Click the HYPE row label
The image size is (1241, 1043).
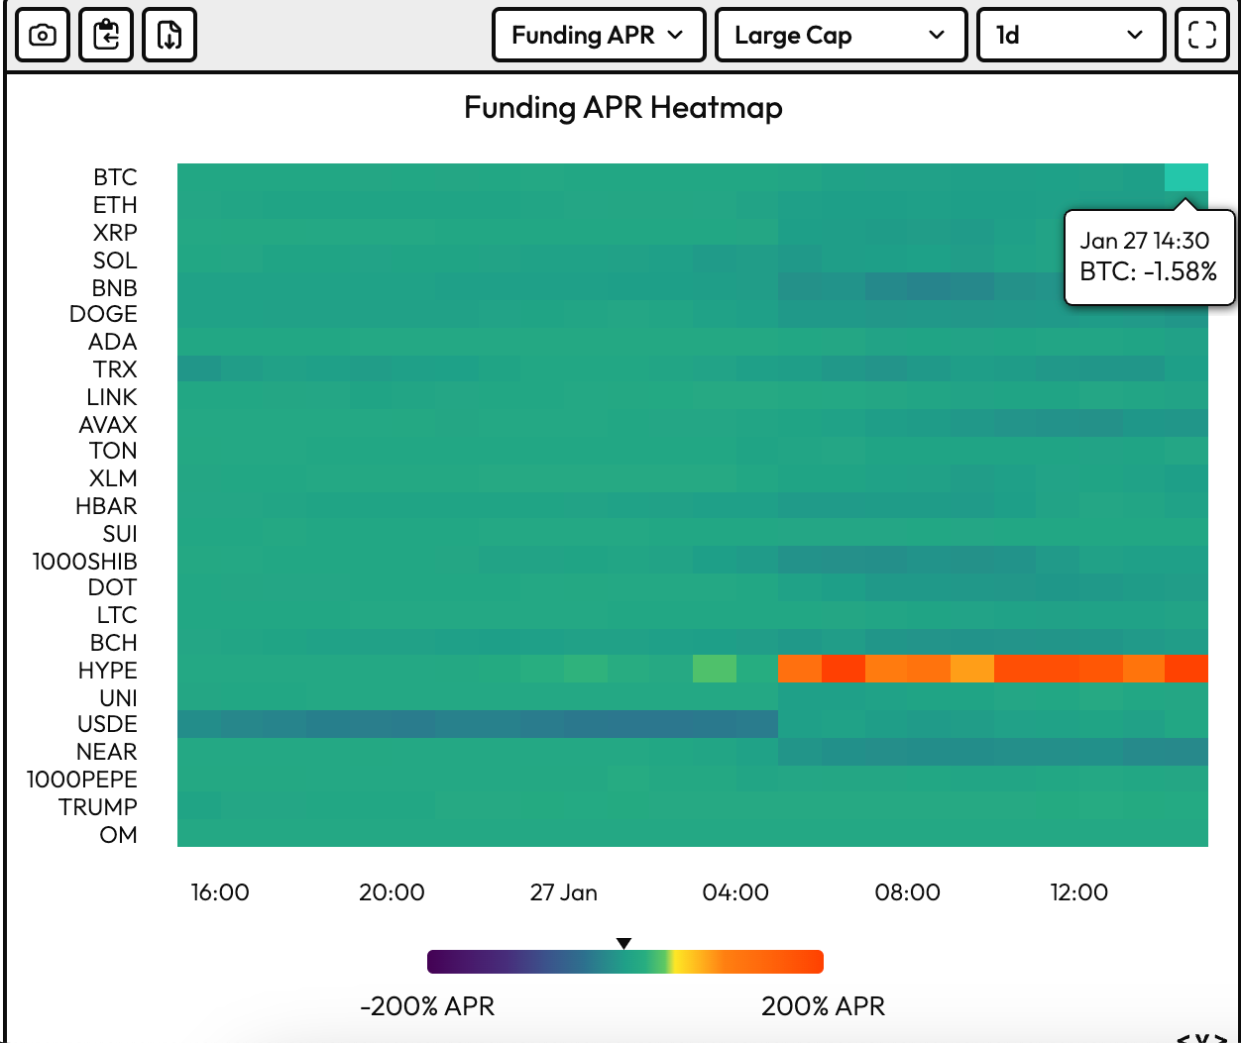(107, 671)
